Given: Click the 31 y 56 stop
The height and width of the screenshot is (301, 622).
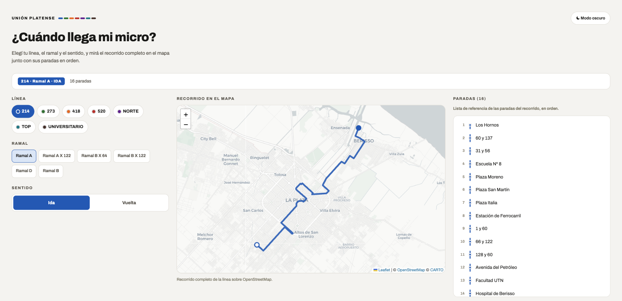Looking at the screenshot, I should pyautogui.click(x=532, y=151).
